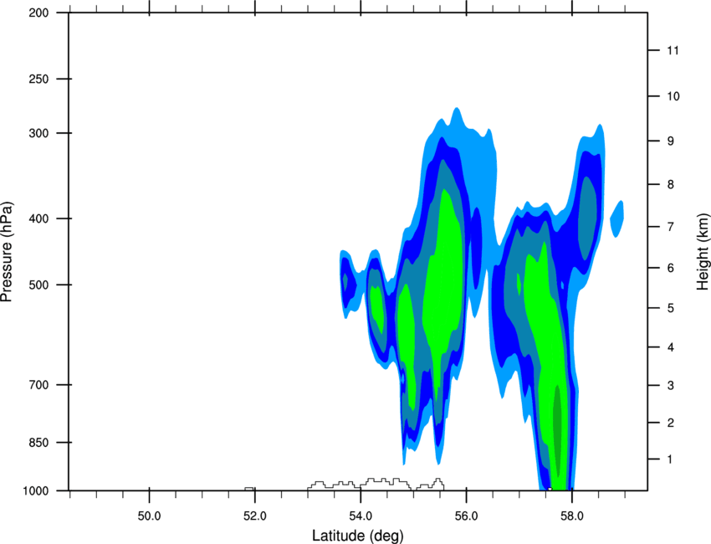
Task: Pick the 10 km height label
Action: click(x=673, y=96)
